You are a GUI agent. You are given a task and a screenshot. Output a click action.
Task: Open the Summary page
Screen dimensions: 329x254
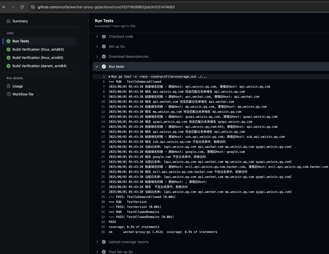pyautogui.click(x=20, y=21)
